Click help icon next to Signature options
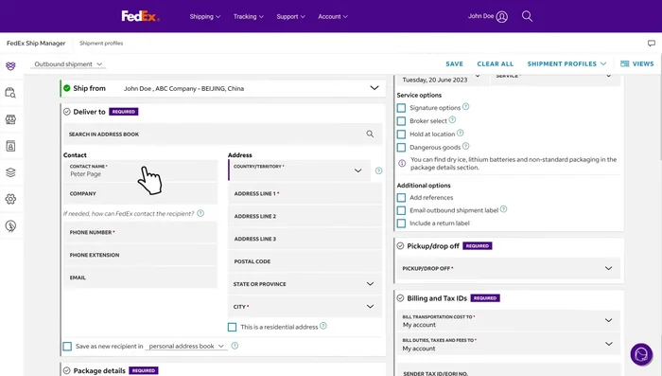Viewport: 662px width, 376px height. tap(465, 107)
